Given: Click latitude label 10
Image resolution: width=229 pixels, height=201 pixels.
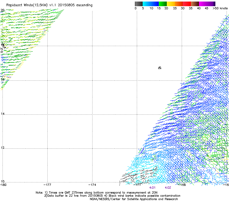Looking at the screenshot, I should [2, 182].
